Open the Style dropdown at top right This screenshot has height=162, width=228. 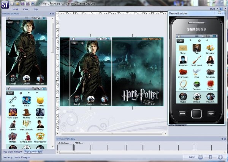click(214, 9)
